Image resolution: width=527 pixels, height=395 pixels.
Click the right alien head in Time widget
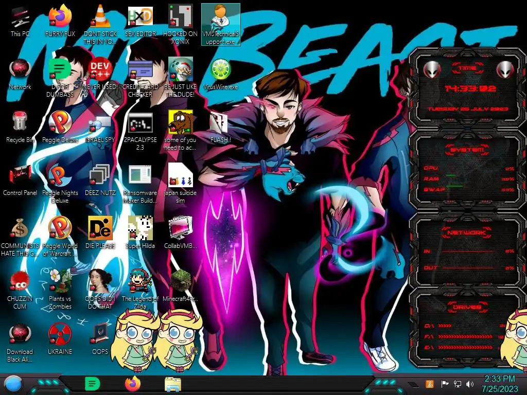pos(505,69)
